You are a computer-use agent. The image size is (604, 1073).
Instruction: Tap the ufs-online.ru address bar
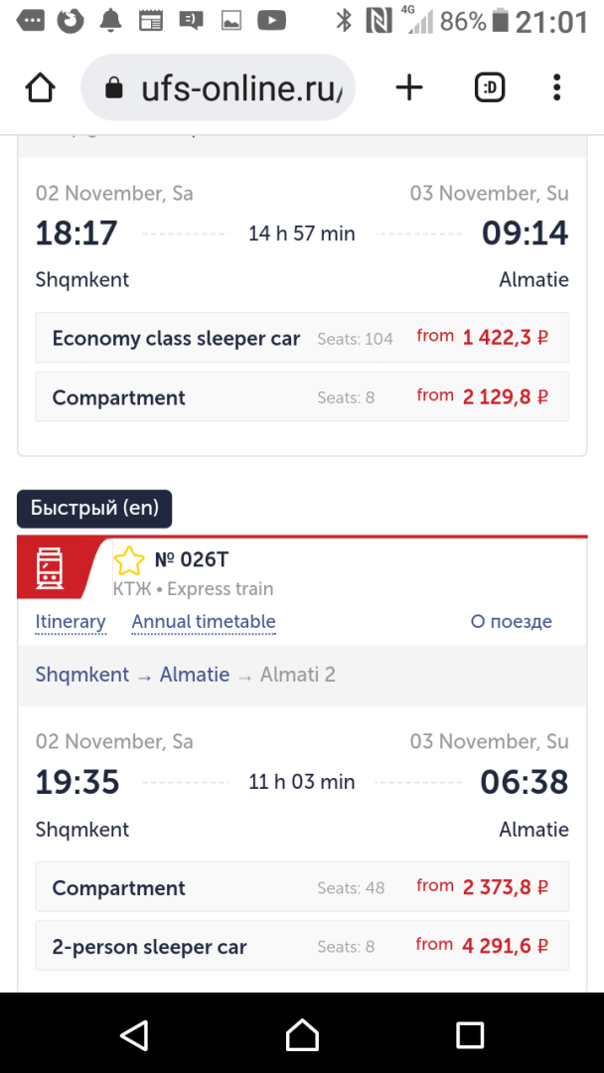click(x=218, y=87)
